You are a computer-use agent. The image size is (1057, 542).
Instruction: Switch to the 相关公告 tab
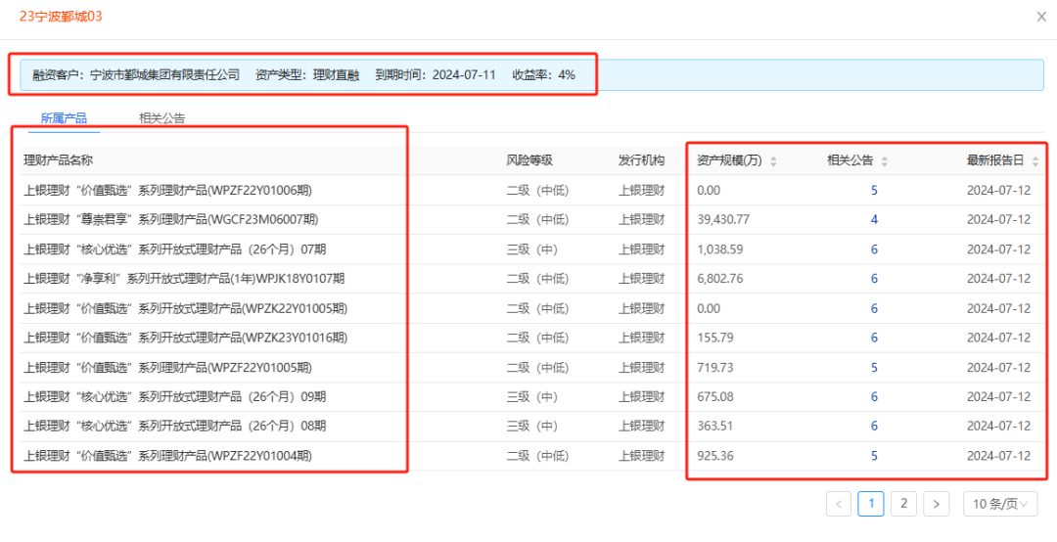(161, 118)
